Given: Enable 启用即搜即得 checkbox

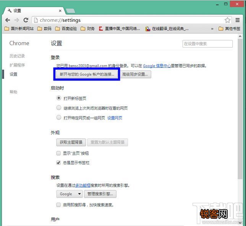Looking at the screenshot, I should click(58, 205).
